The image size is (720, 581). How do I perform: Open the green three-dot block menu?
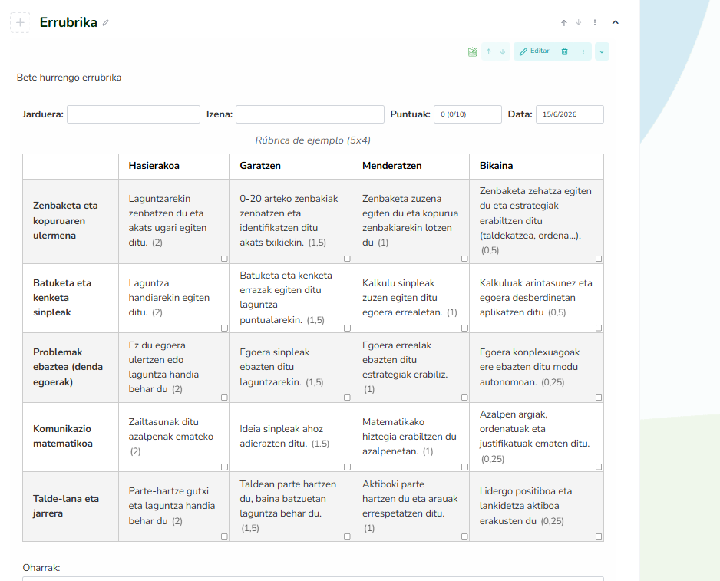pyautogui.click(x=583, y=51)
